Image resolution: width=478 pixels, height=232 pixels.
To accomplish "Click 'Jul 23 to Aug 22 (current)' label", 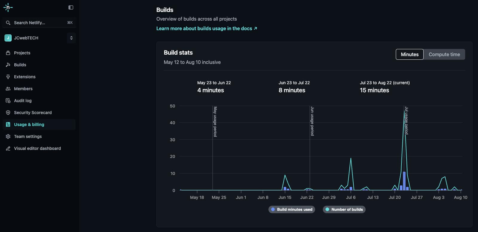I will (385, 83).
